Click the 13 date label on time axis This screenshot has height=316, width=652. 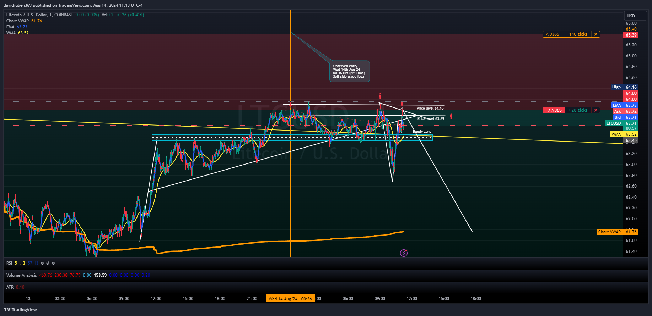point(28,299)
